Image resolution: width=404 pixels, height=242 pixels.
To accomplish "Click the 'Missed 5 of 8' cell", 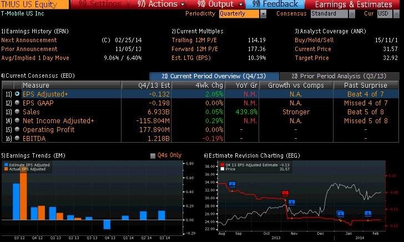I will pos(366,121).
